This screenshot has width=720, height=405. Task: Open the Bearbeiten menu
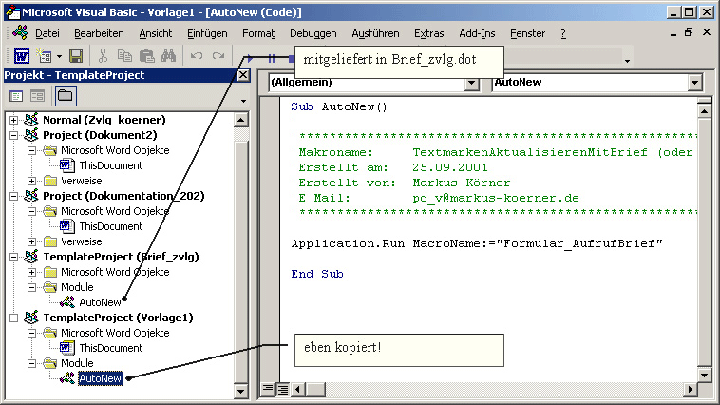(99, 33)
